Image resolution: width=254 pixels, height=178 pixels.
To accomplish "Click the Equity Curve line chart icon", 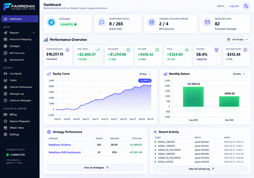I will point(49,74).
